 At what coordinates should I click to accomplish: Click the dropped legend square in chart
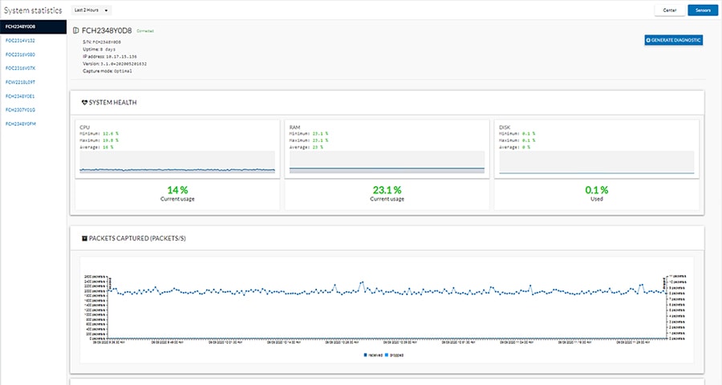click(387, 355)
